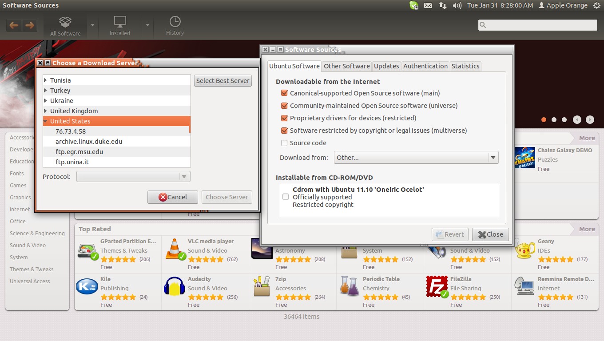This screenshot has height=341, width=604.
Task: Show the Installed software view
Action: click(x=120, y=26)
